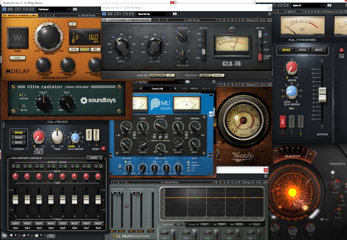Click the undo arrow in CLA-76 toolbar
Viewport: 347px width, 240px height.
155,20
